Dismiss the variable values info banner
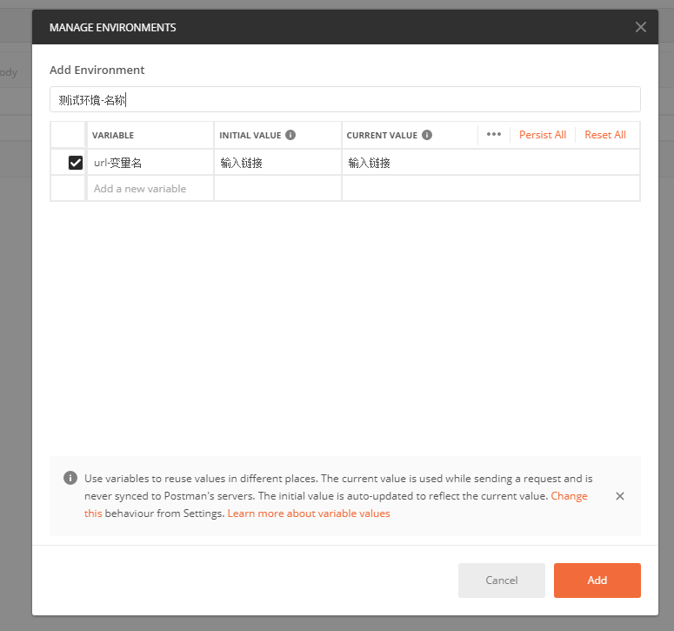The height and width of the screenshot is (631, 674). 620,496
